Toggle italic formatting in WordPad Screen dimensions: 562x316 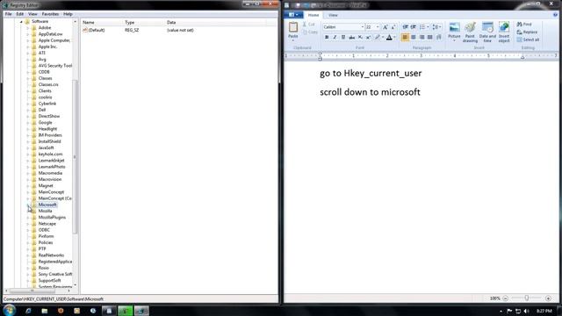pos(335,37)
